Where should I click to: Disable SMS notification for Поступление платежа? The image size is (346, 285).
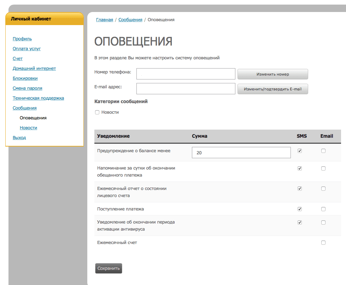coord(299,209)
